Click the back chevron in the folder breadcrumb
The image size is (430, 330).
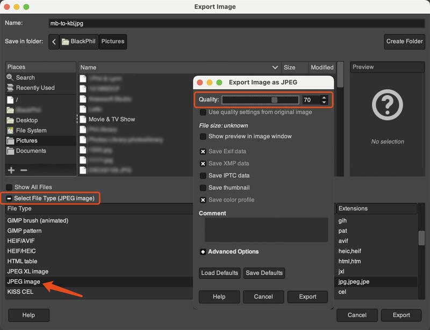[54, 41]
